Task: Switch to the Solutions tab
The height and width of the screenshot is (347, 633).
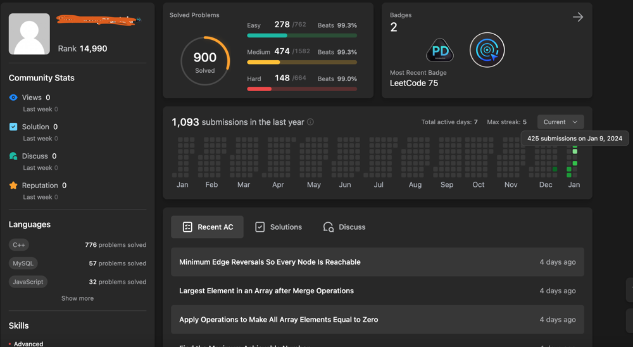Action: pos(279,227)
